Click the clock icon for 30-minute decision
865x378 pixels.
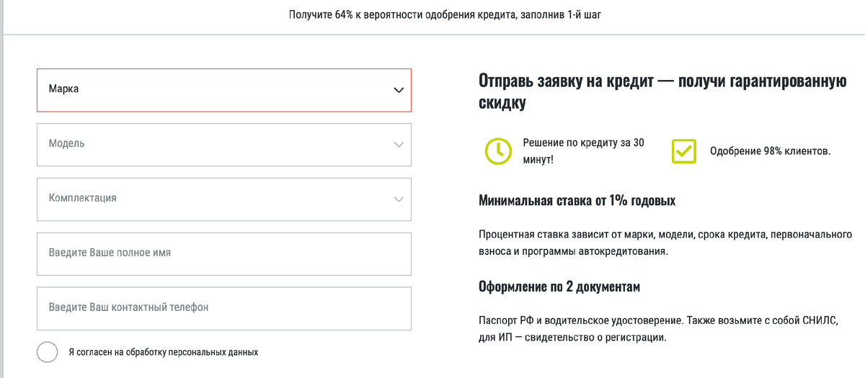[x=498, y=150]
